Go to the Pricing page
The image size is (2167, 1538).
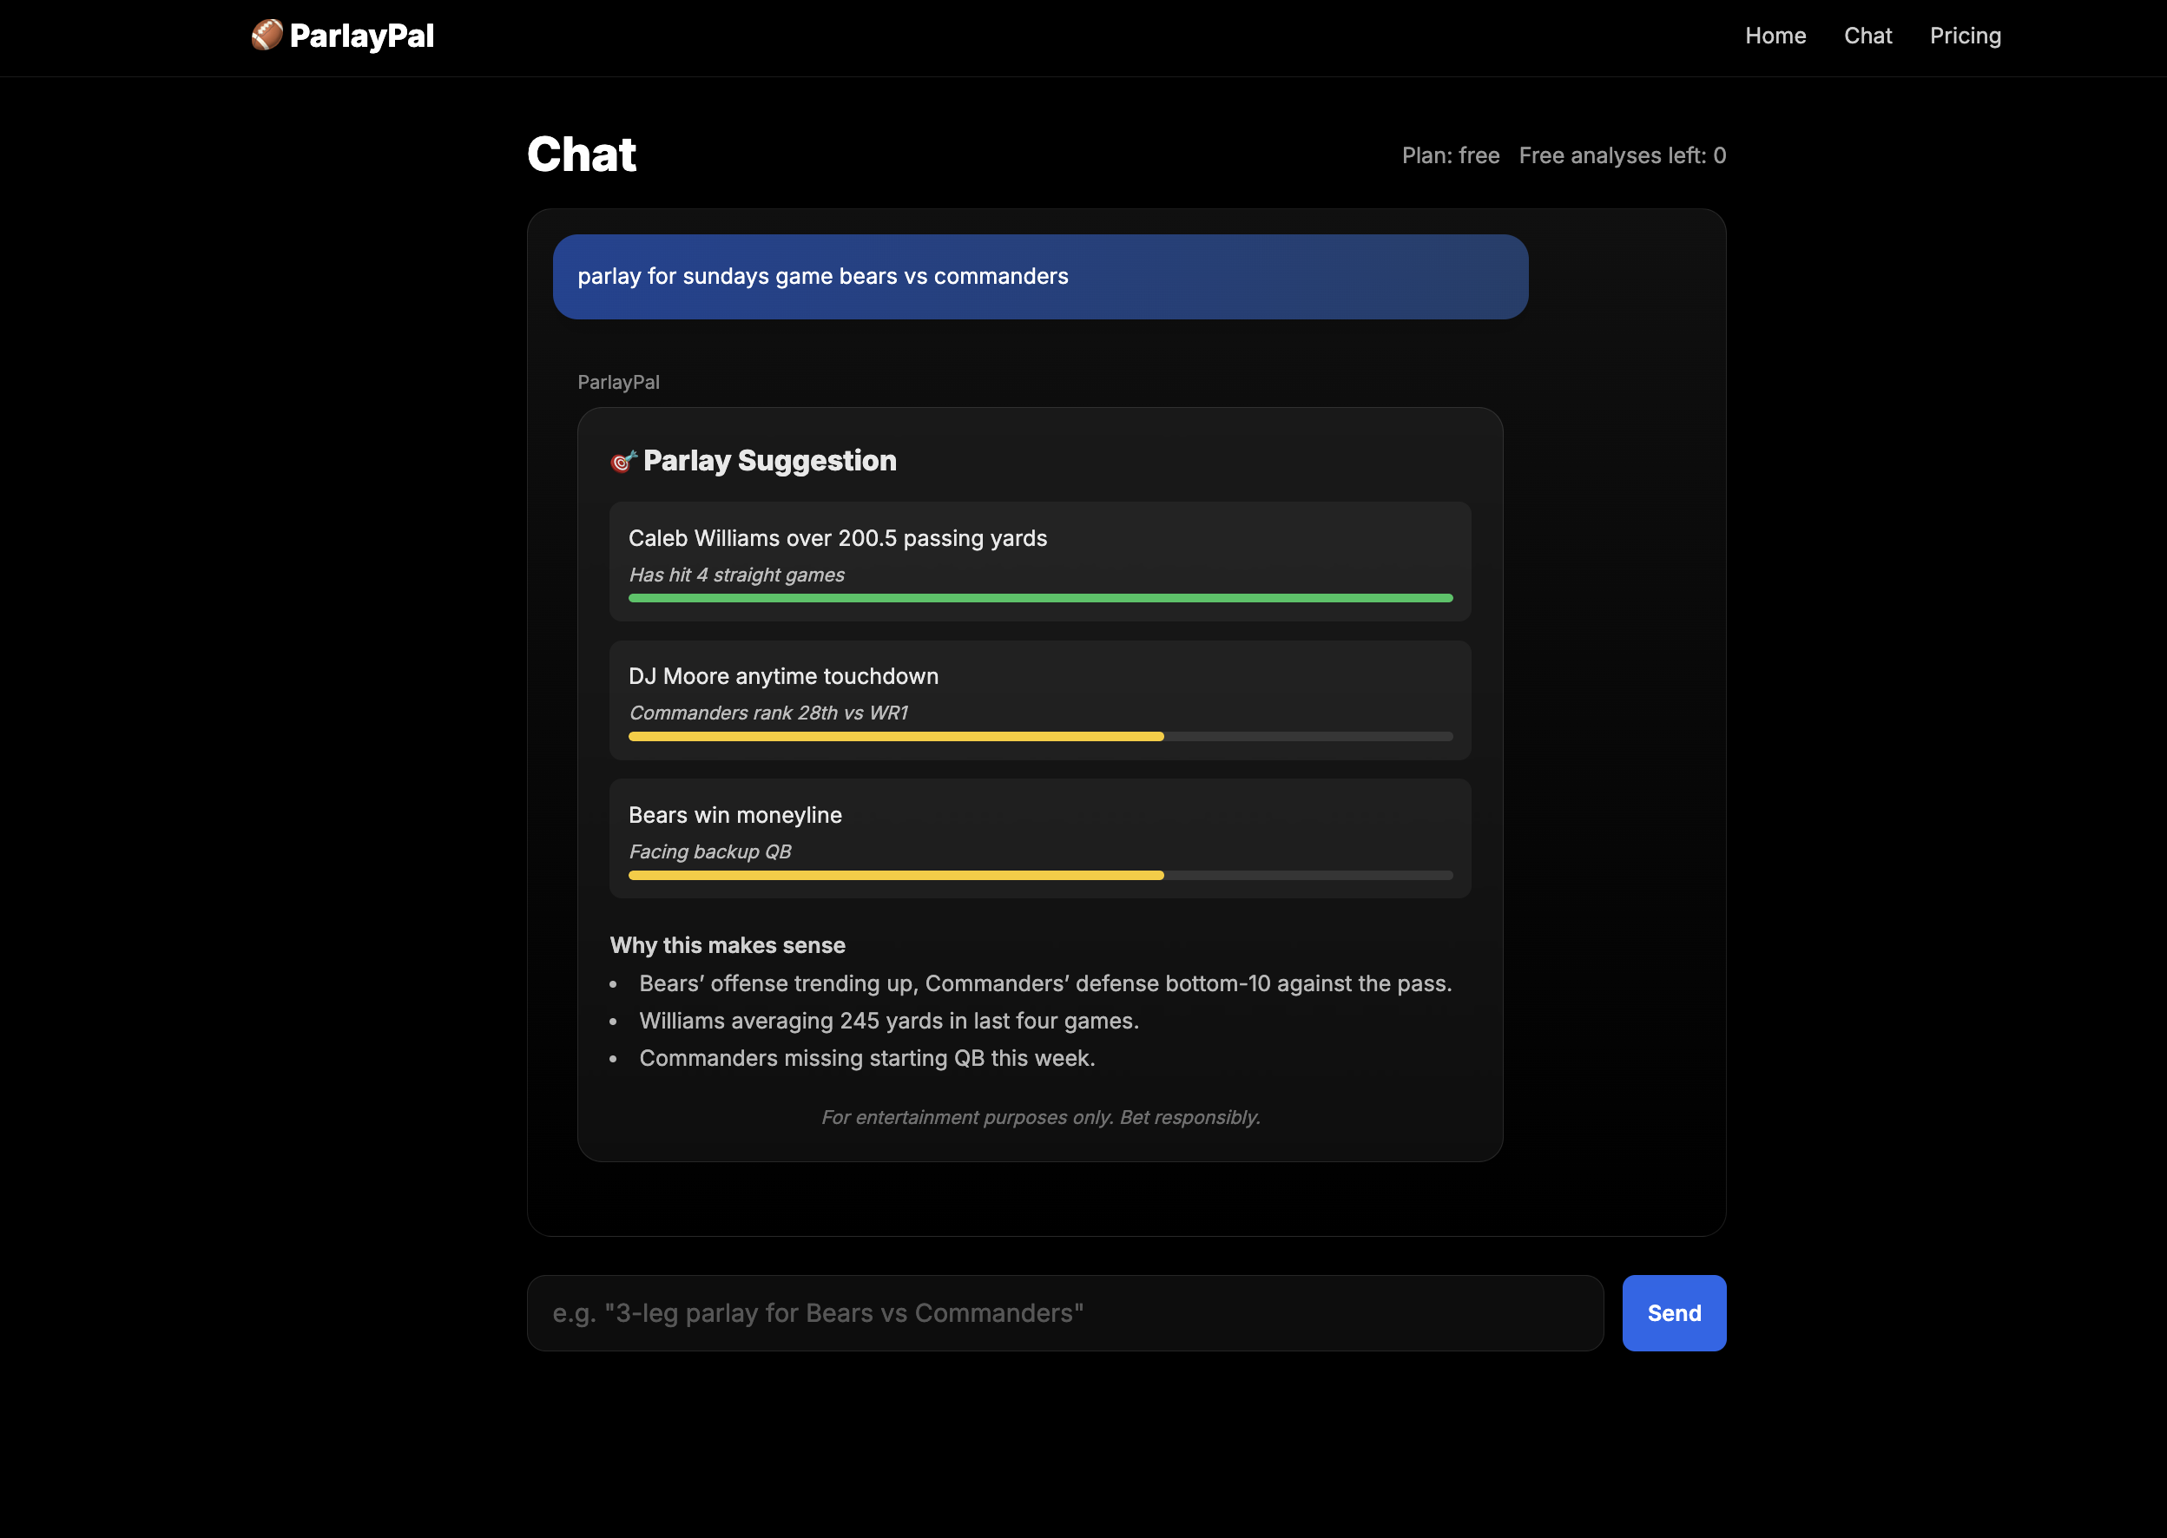coord(1965,36)
